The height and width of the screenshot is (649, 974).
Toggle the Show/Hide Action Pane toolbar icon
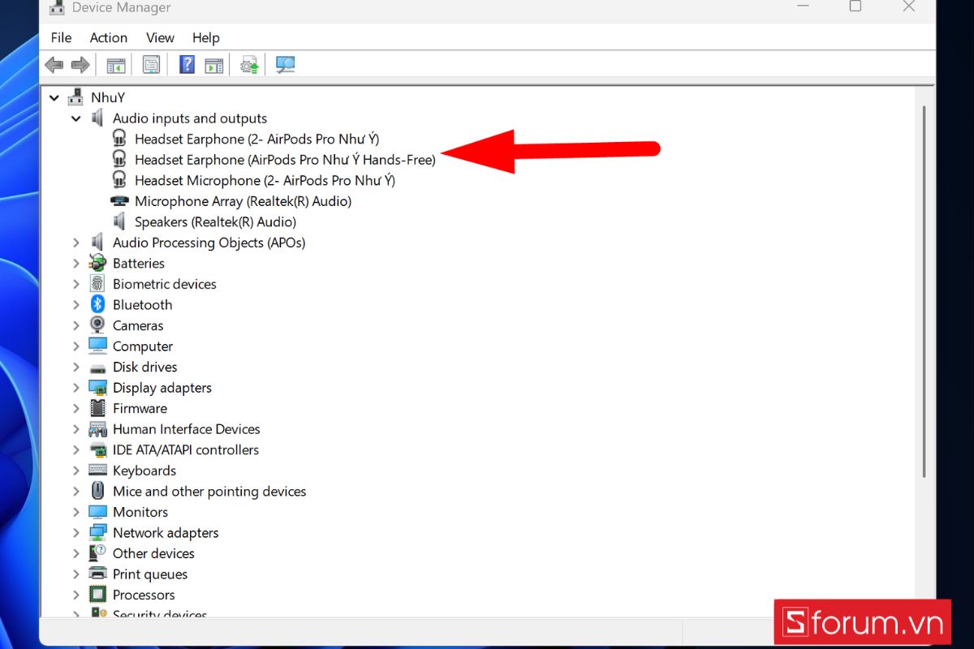tap(213, 65)
